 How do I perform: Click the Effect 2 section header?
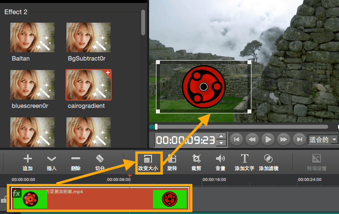[16, 12]
